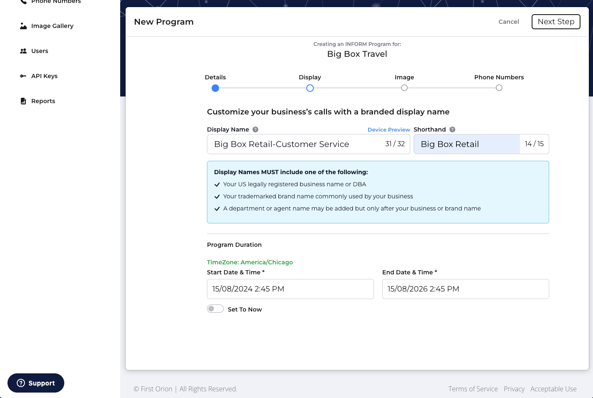Click the Display Name input field

(308, 144)
